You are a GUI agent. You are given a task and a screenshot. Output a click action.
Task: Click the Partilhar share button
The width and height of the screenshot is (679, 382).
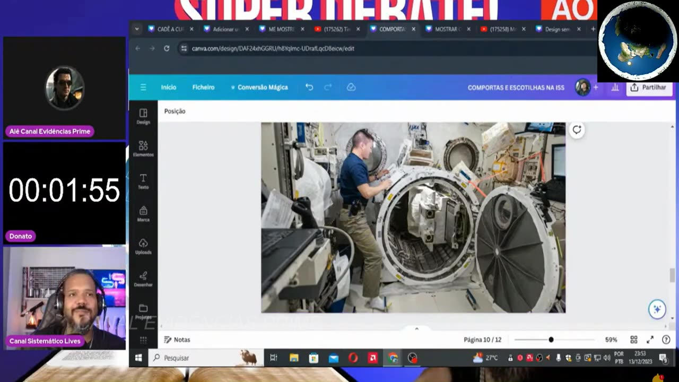coord(648,87)
